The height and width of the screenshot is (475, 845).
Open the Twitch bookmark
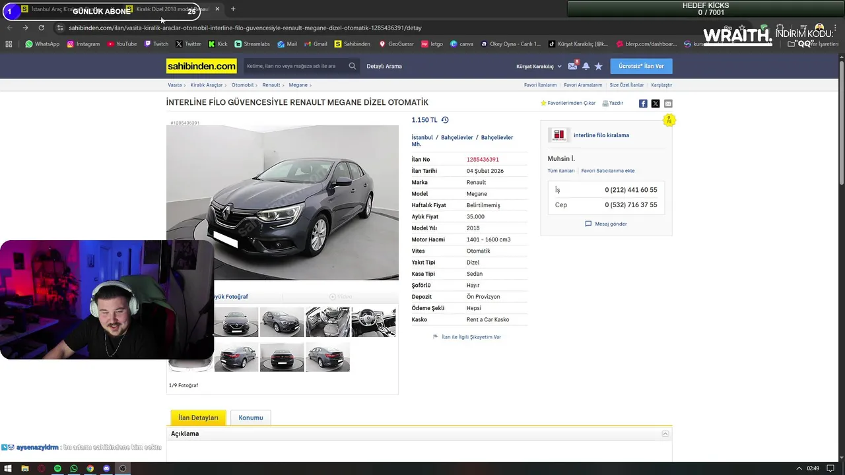[x=156, y=44]
